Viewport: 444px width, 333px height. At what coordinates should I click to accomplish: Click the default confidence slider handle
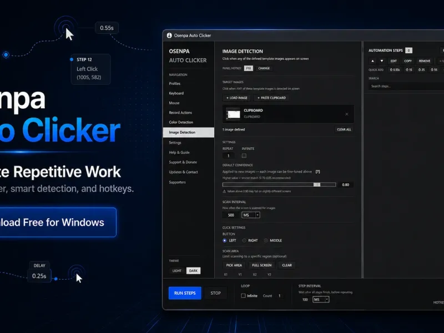pyautogui.click(x=317, y=185)
